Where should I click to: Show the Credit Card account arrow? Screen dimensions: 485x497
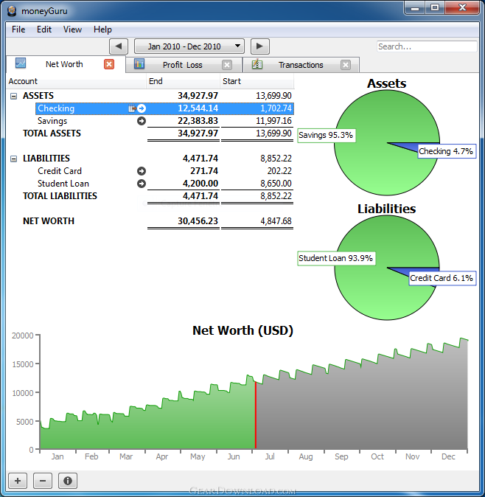pos(142,171)
